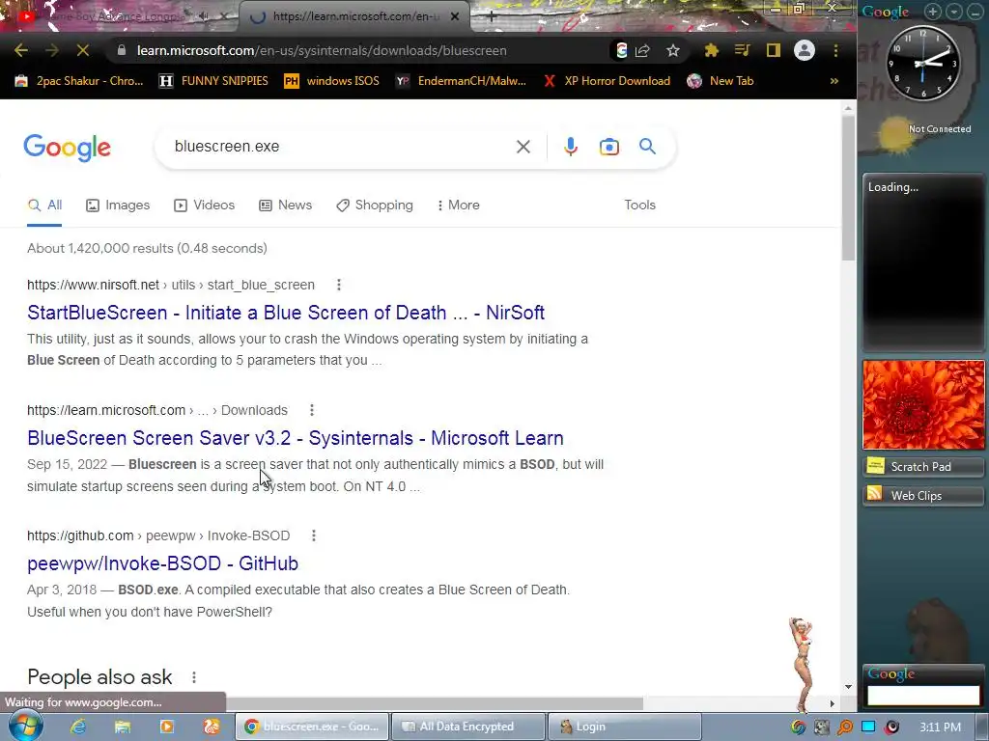Expand the Scratch Pad gadget

(x=923, y=466)
